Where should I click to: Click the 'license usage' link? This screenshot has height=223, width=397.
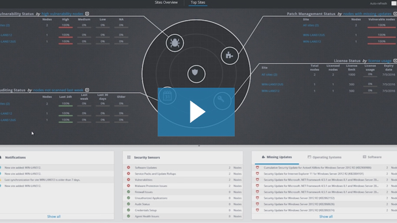[x=380, y=61]
